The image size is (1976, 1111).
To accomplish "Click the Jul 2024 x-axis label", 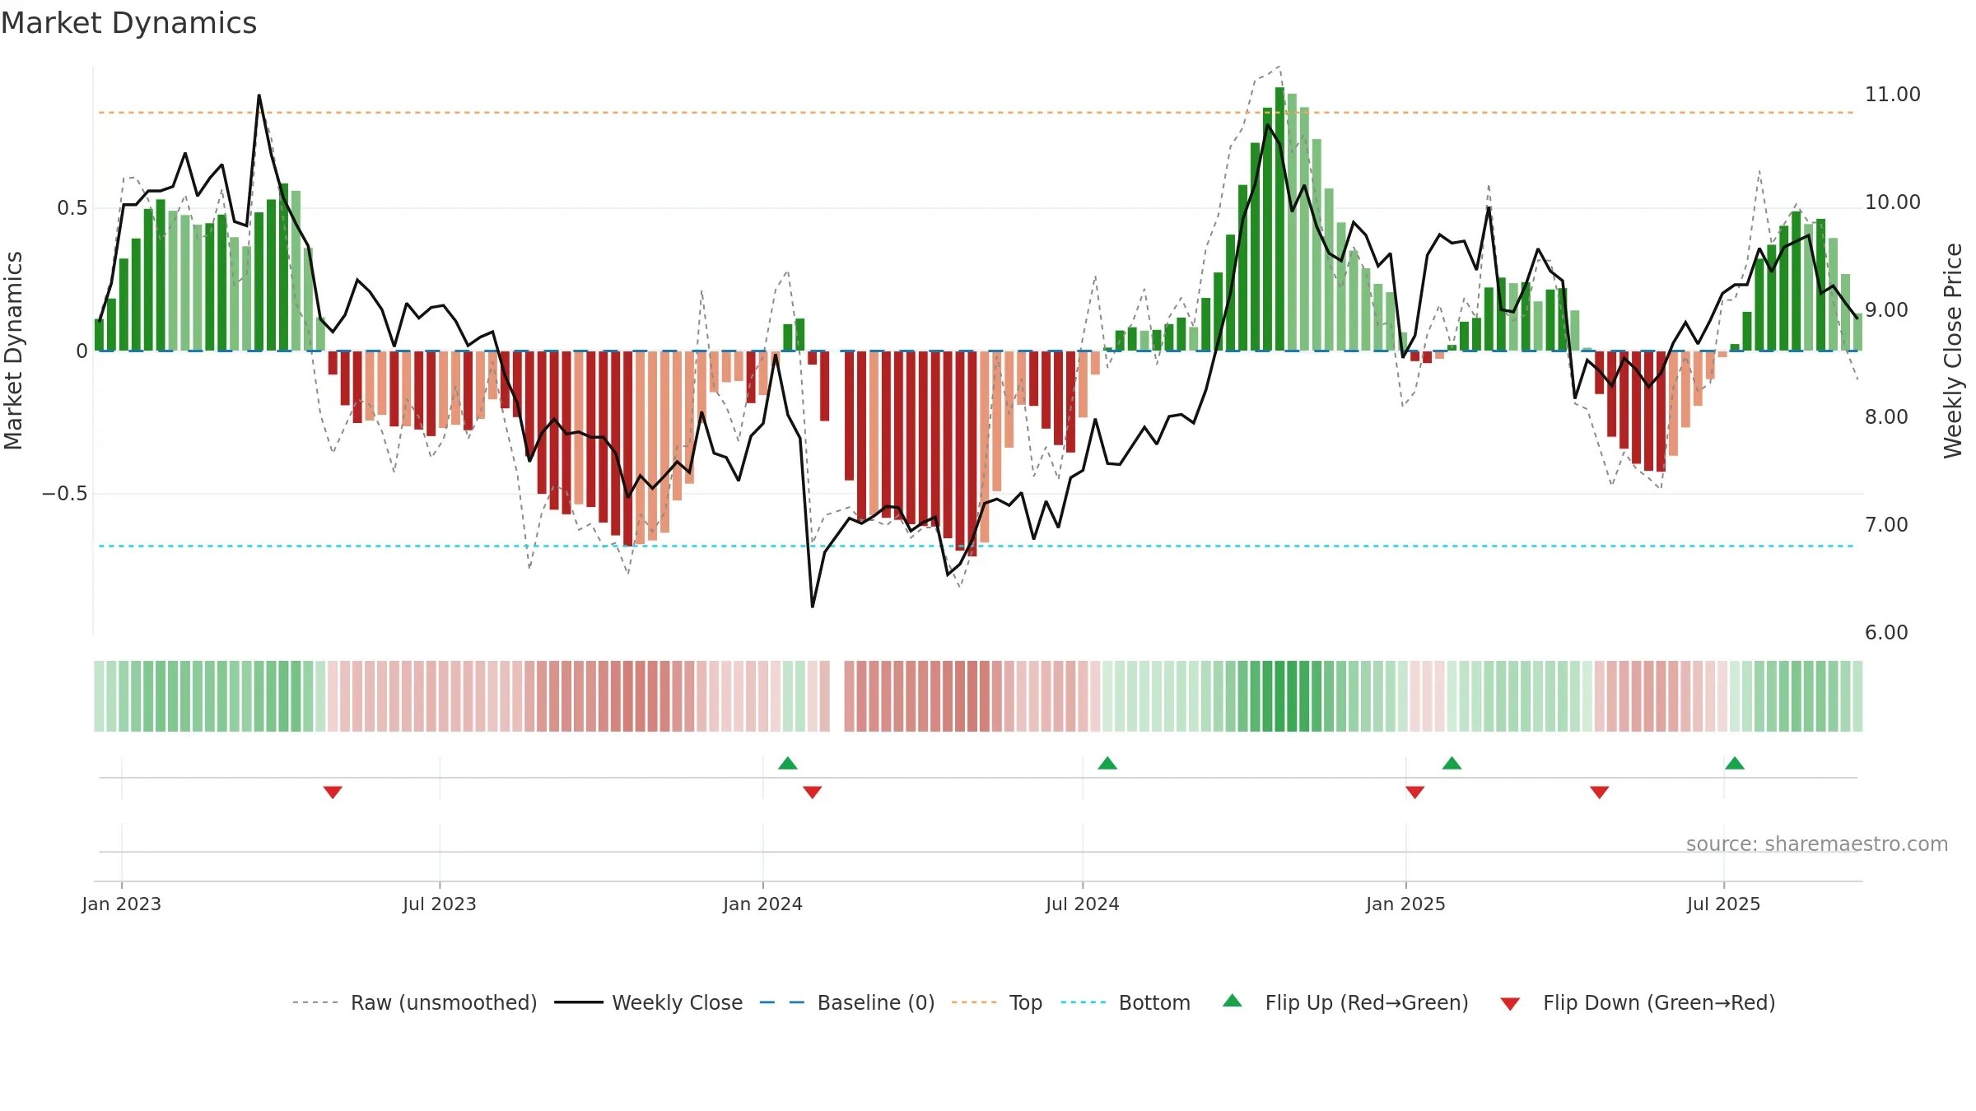I will point(1083,904).
